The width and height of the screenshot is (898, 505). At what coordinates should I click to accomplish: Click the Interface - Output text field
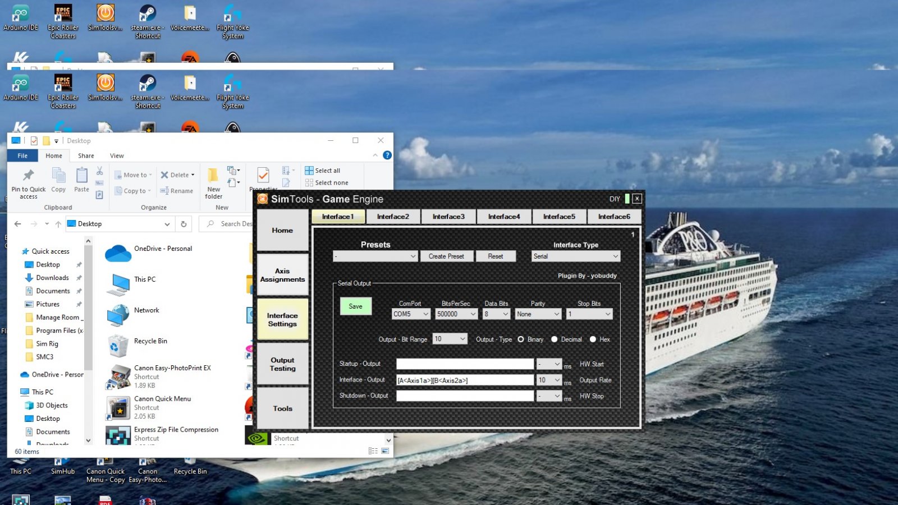(x=465, y=380)
